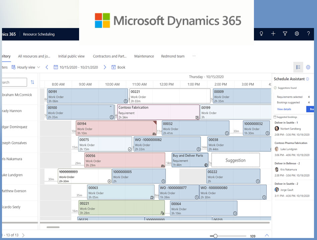The height and width of the screenshot is (240, 317).
Task: Click the sort resources arrows icon
Action: coord(32,82)
